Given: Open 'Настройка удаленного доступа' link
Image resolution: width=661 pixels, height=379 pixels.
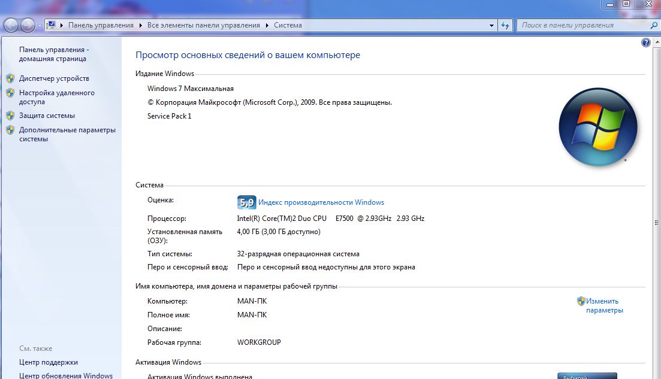Looking at the screenshot, I should (x=56, y=97).
